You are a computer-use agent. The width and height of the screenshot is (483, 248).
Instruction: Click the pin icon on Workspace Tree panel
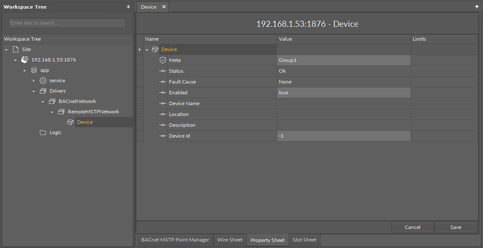[128, 7]
